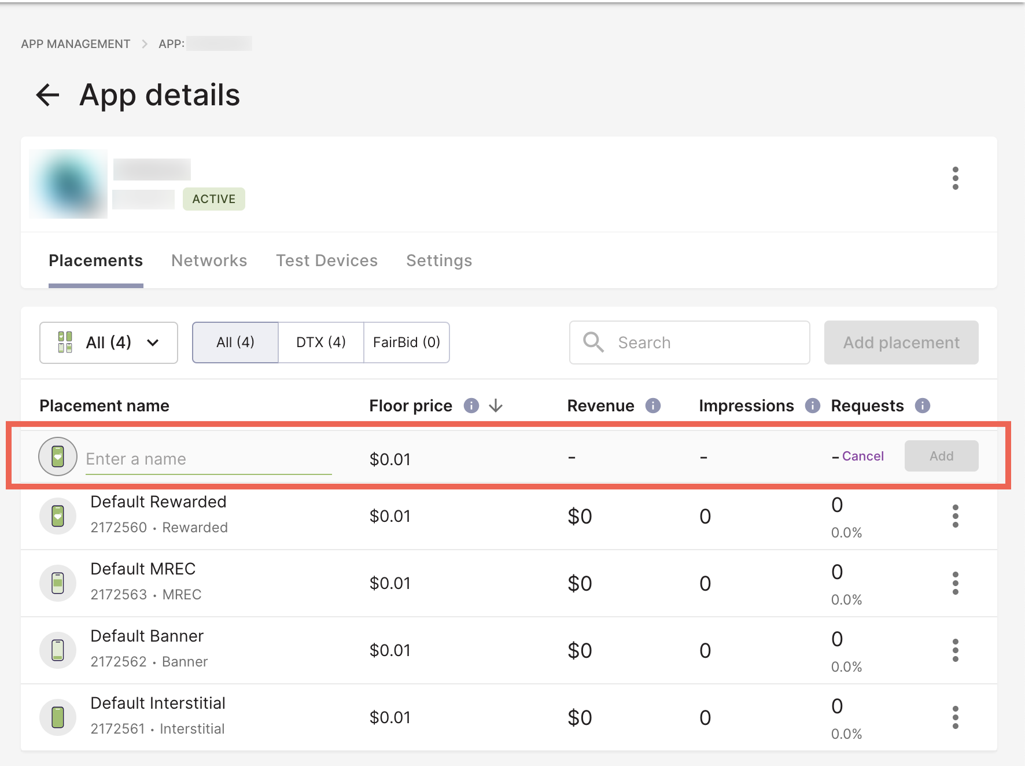Select the All (4) segmented filter
Screen dimensions: 1025x766
tap(235, 343)
